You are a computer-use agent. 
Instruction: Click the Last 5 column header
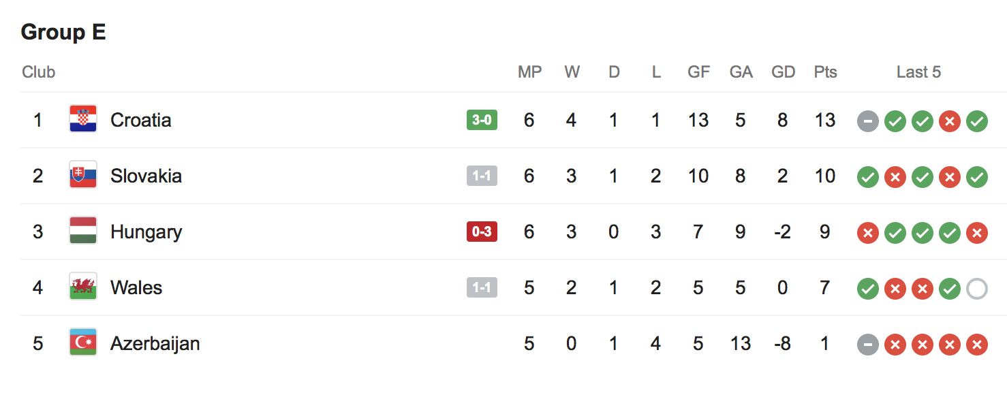pyautogui.click(x=918, y=72)
